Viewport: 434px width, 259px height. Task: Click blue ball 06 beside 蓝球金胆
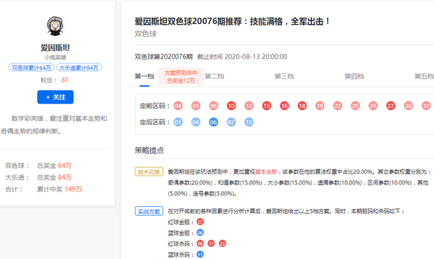click(x=200, y=233)
